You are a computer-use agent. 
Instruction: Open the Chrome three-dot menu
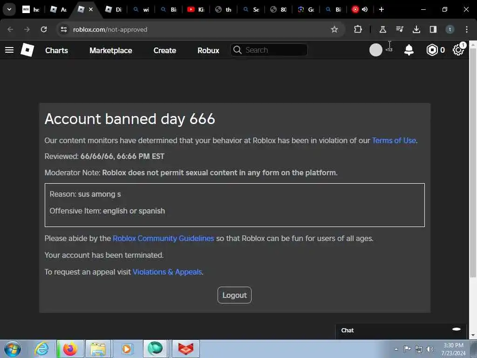tap(467, 29)
